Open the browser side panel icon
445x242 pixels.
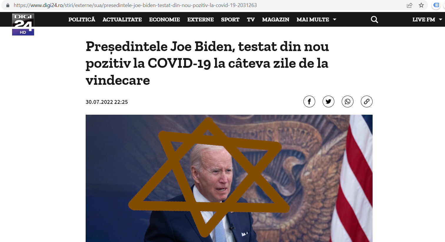click(436, 5)
